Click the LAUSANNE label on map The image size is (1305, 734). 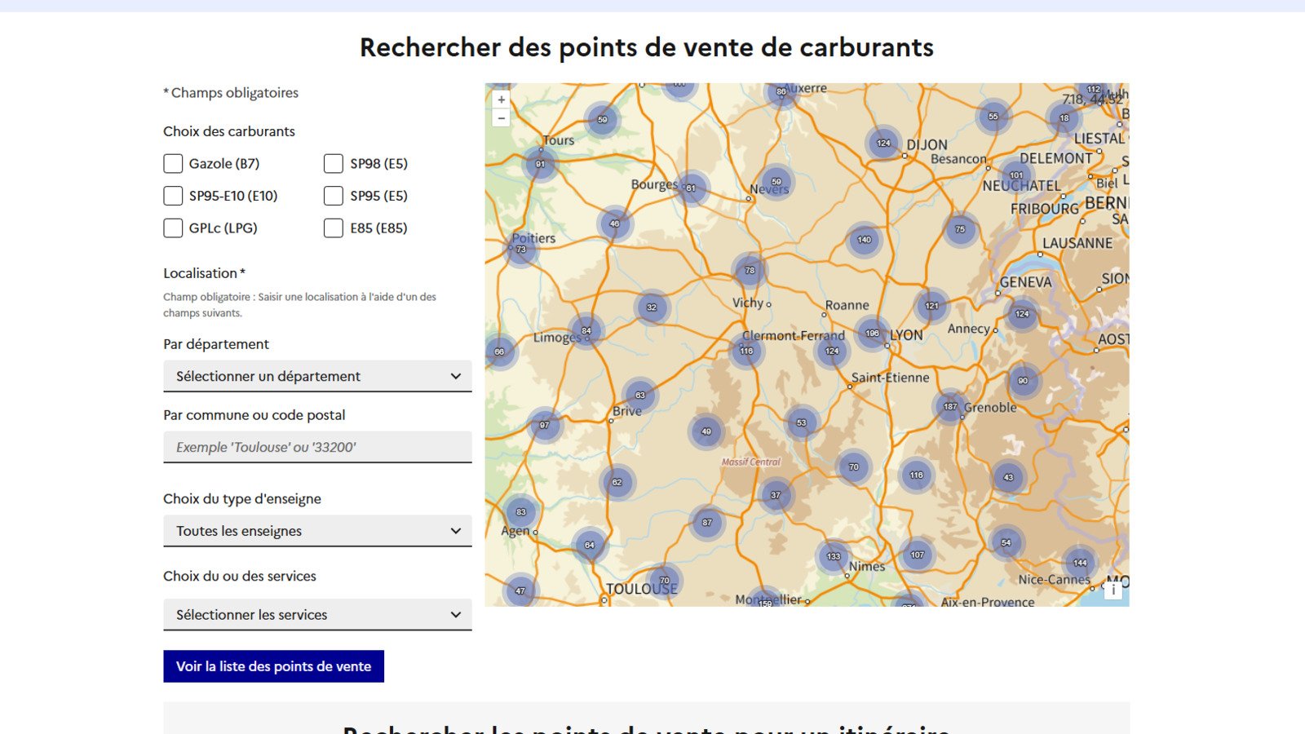pos(1077,243)
